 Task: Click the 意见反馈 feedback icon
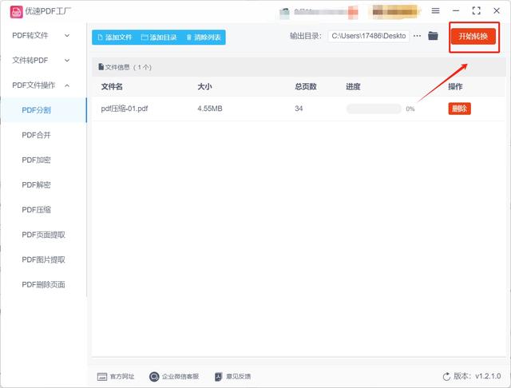(x=218, y=377)
